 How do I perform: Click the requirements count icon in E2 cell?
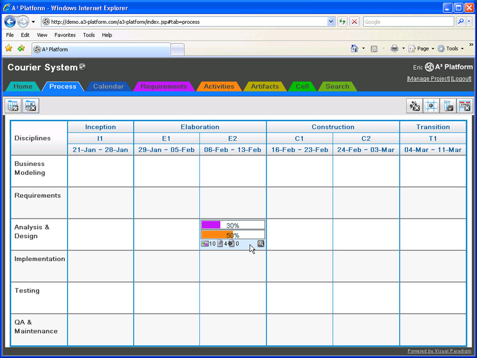tap(205, 244)
